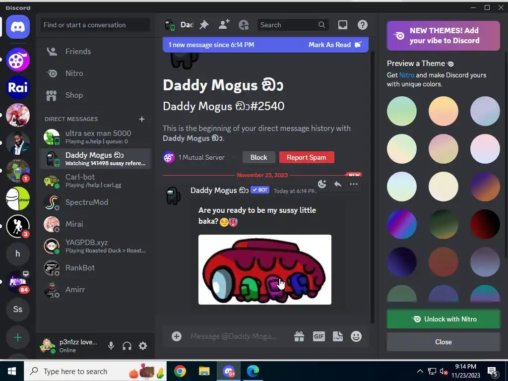Open the inbox
508x381 pixels.
tap(343, 25)
